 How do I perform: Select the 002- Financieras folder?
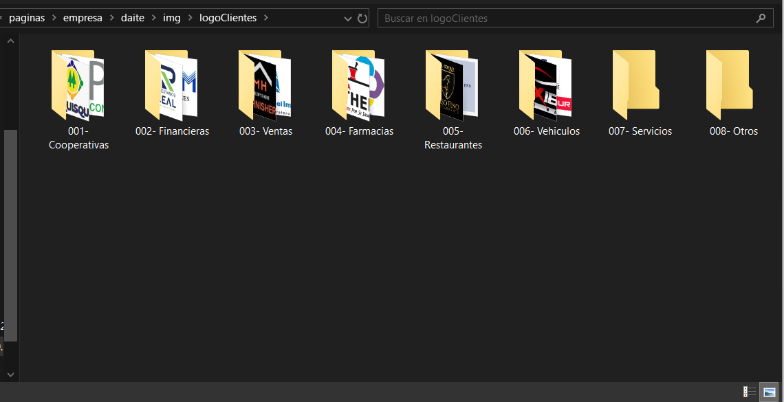pos(172,92)
